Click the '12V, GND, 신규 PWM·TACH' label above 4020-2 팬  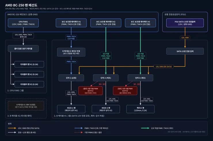pyautogui.click(x=112, y=100)
